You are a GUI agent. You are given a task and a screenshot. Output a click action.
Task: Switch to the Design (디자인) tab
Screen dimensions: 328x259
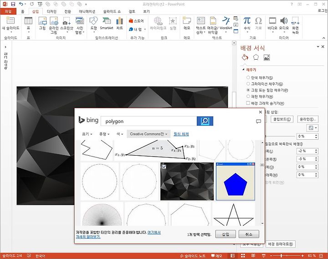pyautogui.click(x=51, y=11)
